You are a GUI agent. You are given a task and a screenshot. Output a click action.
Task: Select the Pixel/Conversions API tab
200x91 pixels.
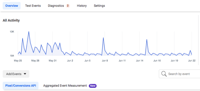pos(21,85)
